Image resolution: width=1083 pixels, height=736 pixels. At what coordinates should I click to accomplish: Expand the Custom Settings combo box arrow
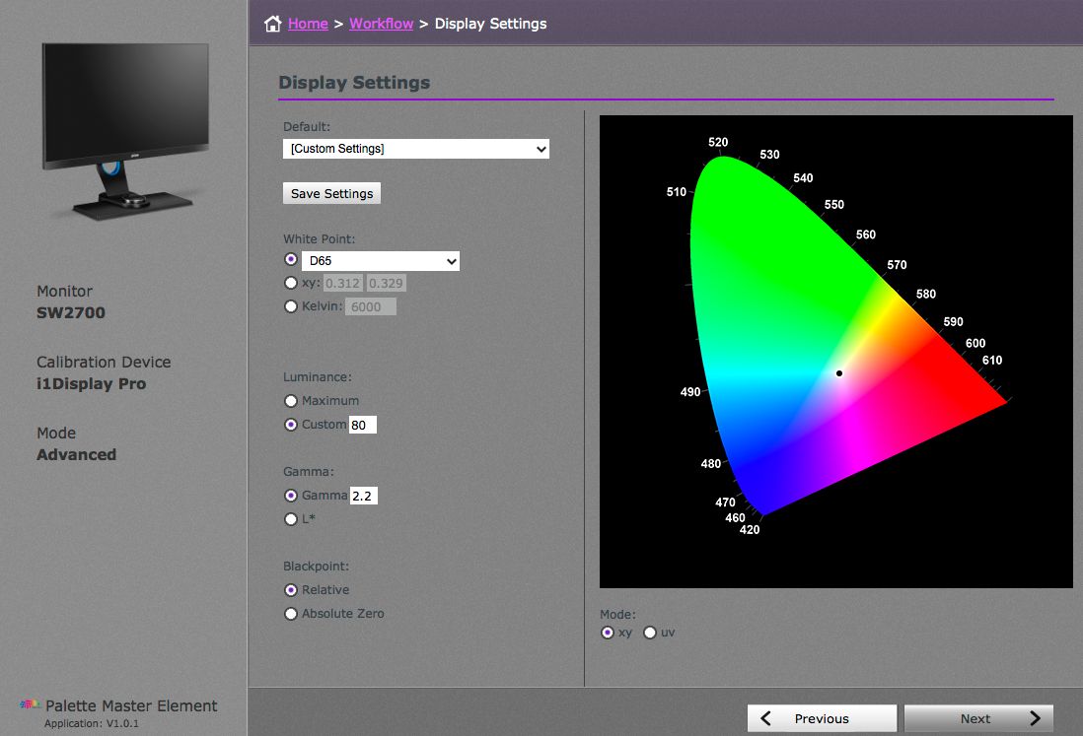tap(541, 148)
